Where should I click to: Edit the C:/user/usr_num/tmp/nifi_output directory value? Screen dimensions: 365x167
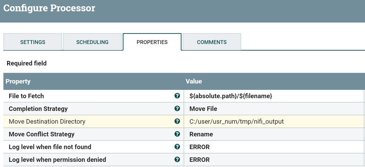(x=236, y=122)
